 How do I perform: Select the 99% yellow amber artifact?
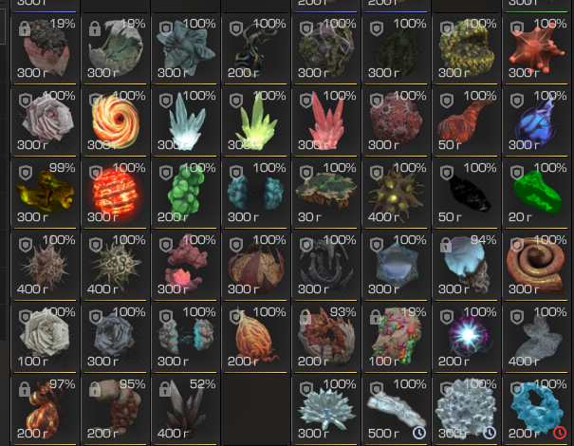[45, 193]
